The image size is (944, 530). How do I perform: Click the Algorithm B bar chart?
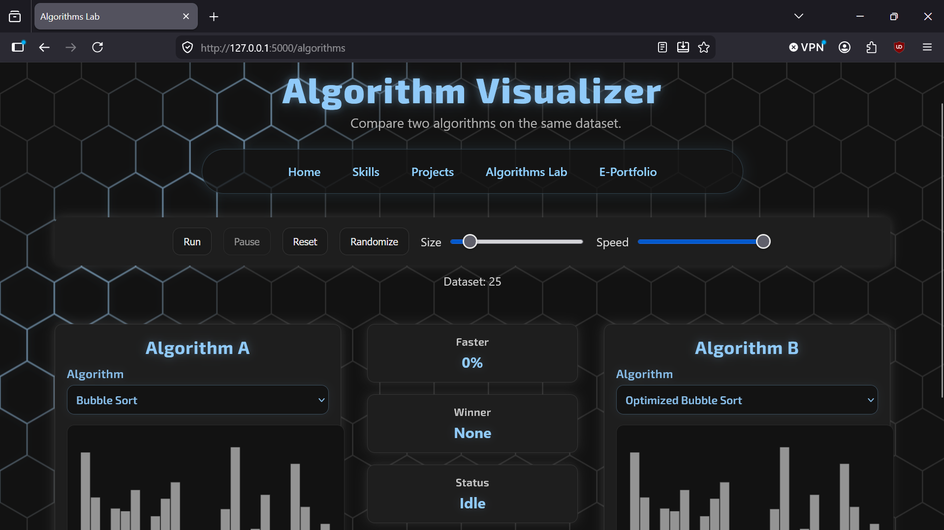coord(755,478)
